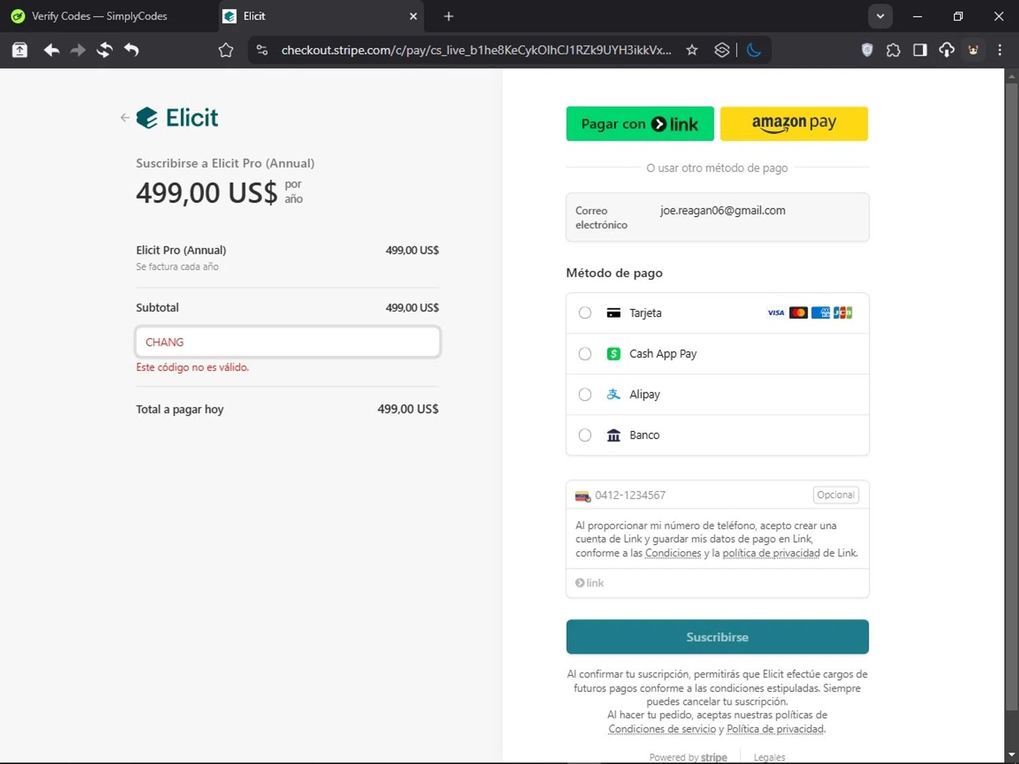Select the Tarjeta radio button

click(x=585, y=313)
